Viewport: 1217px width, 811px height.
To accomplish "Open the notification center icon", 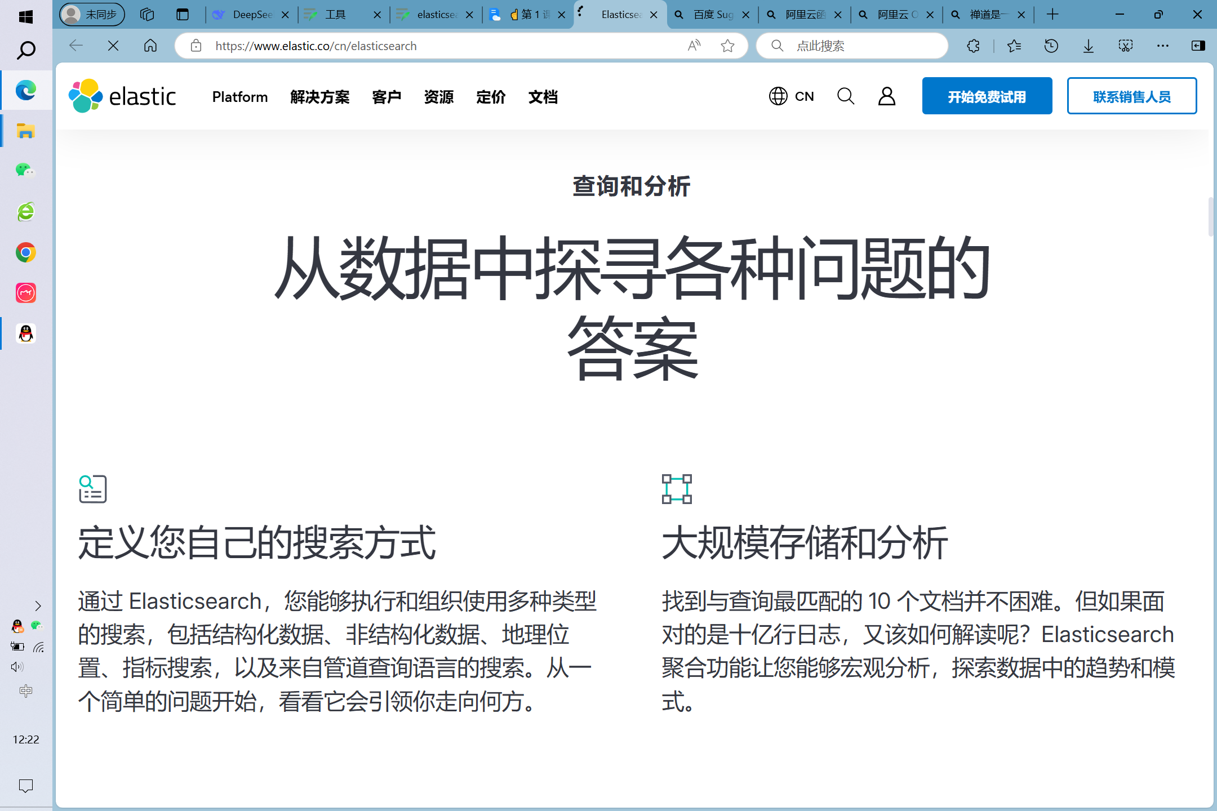I will point(26,786).
